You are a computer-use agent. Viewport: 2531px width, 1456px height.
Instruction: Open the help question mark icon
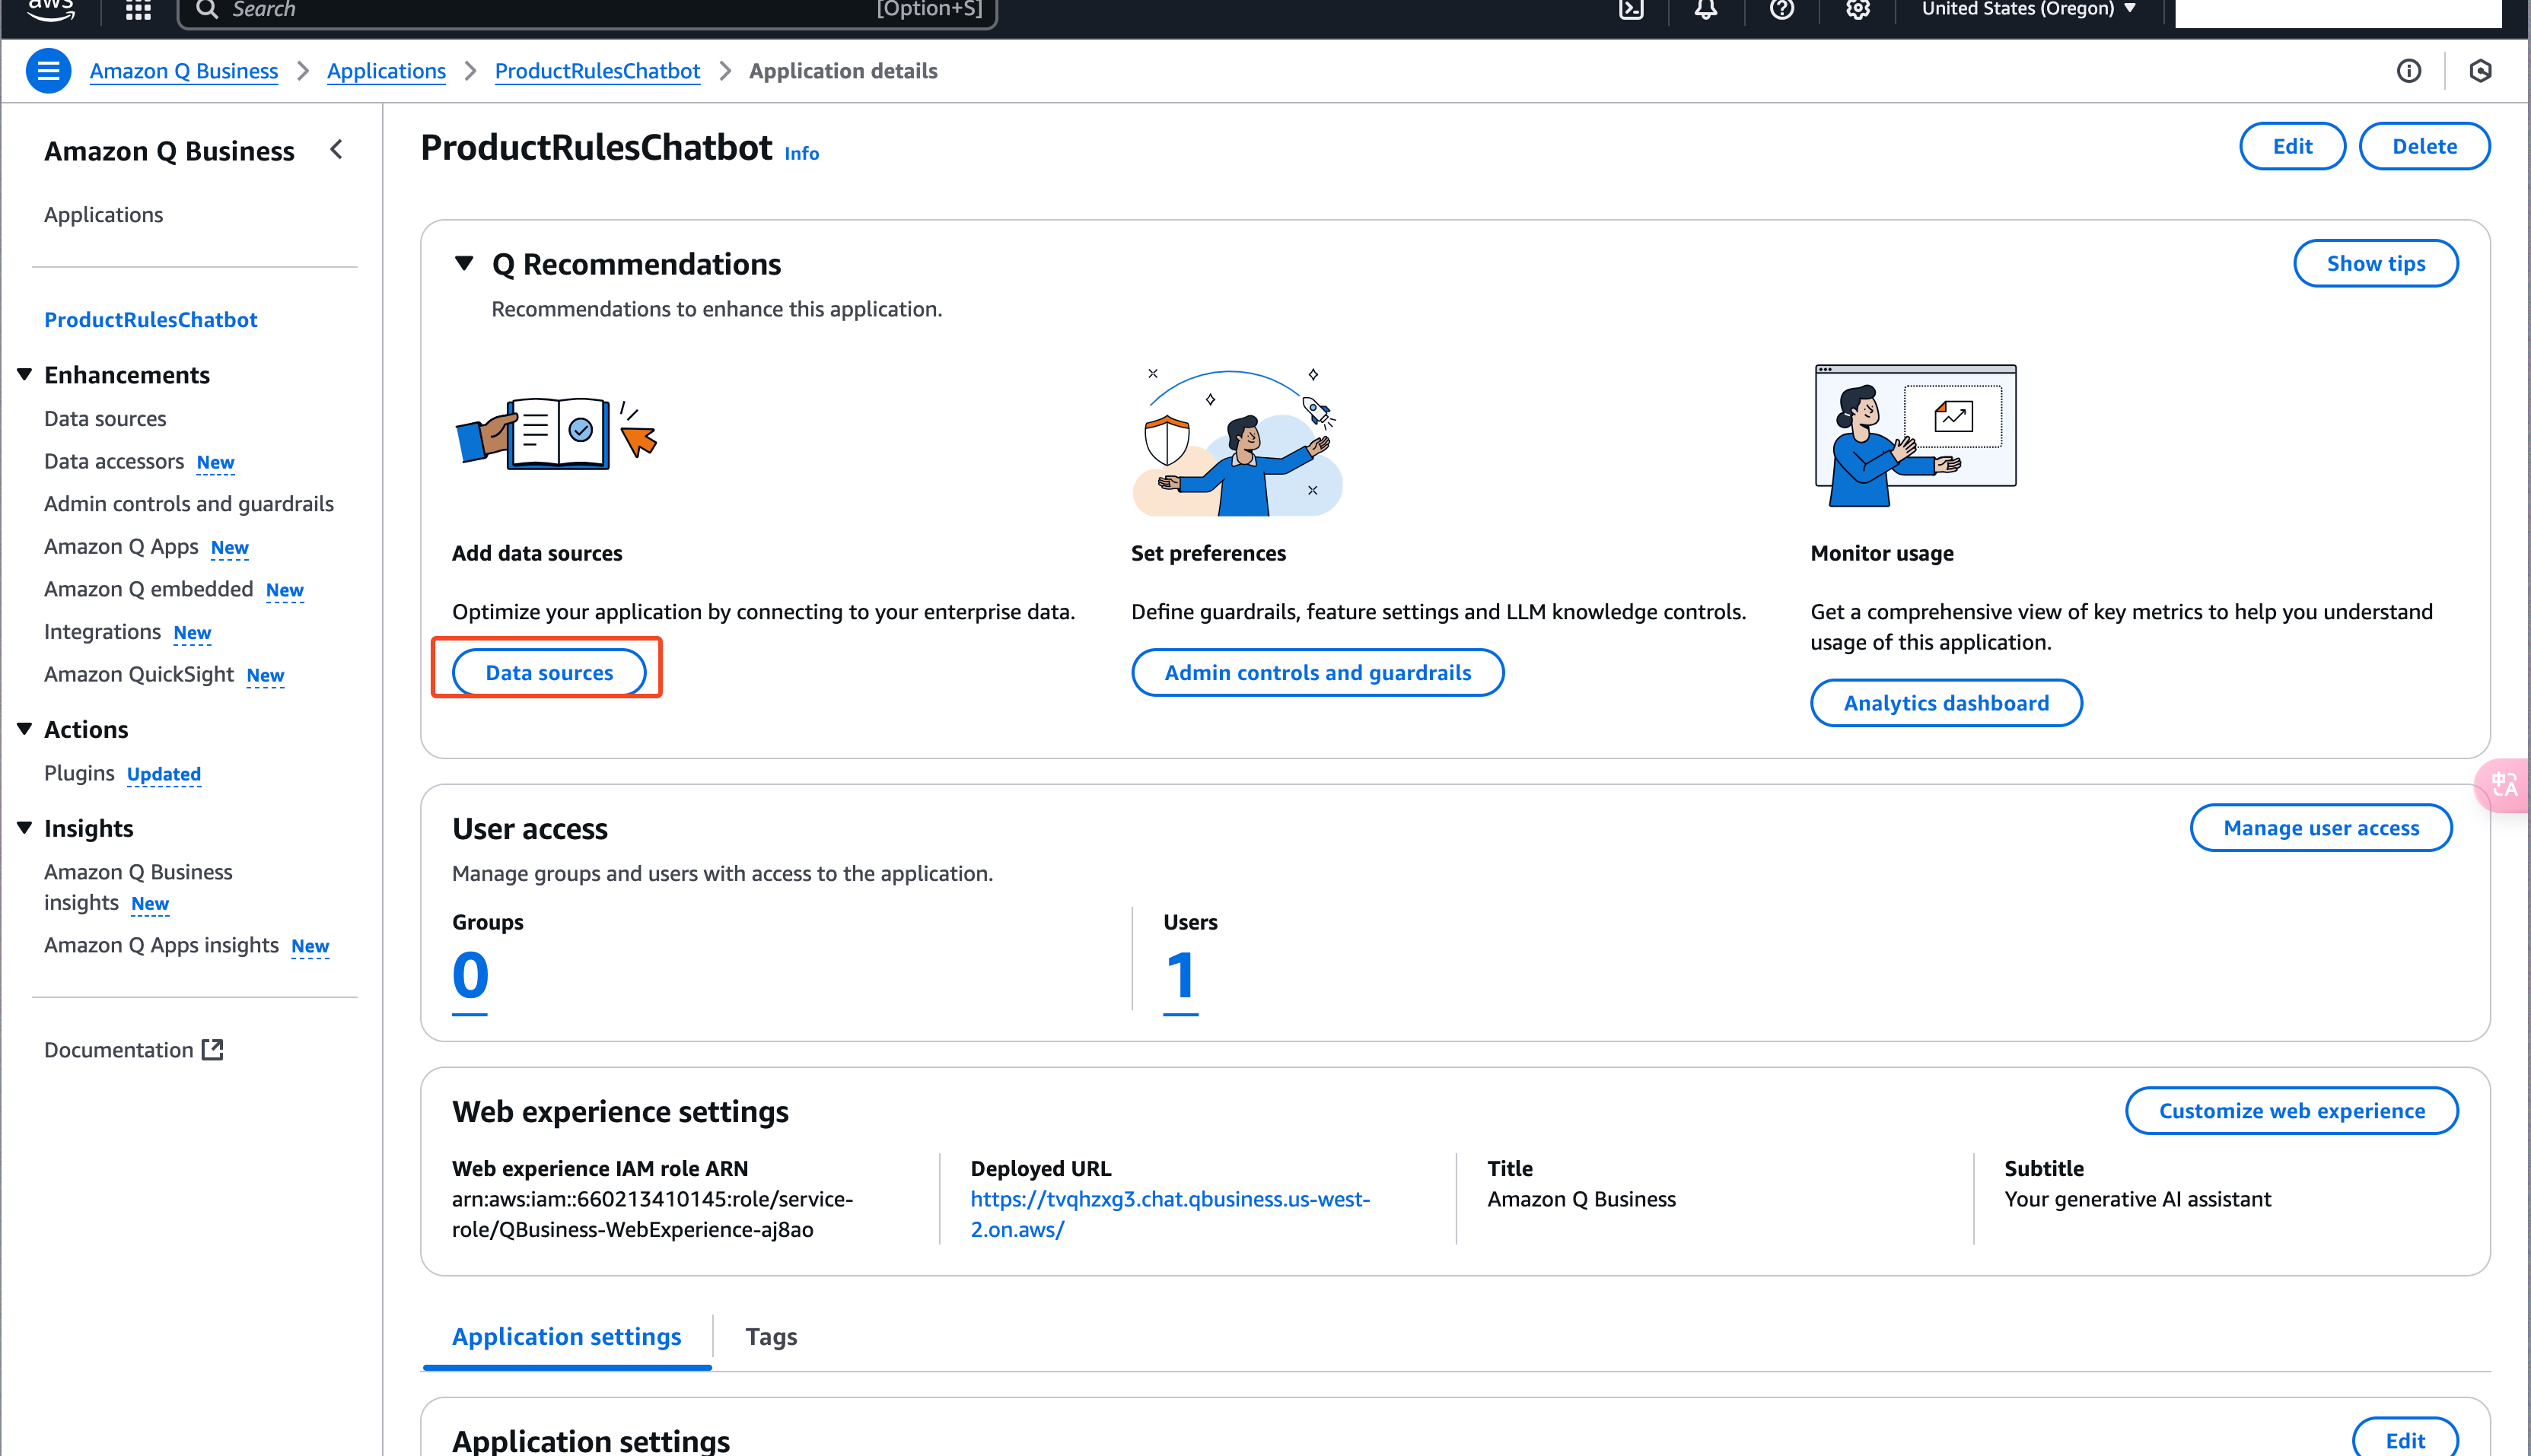(1781, 10)
